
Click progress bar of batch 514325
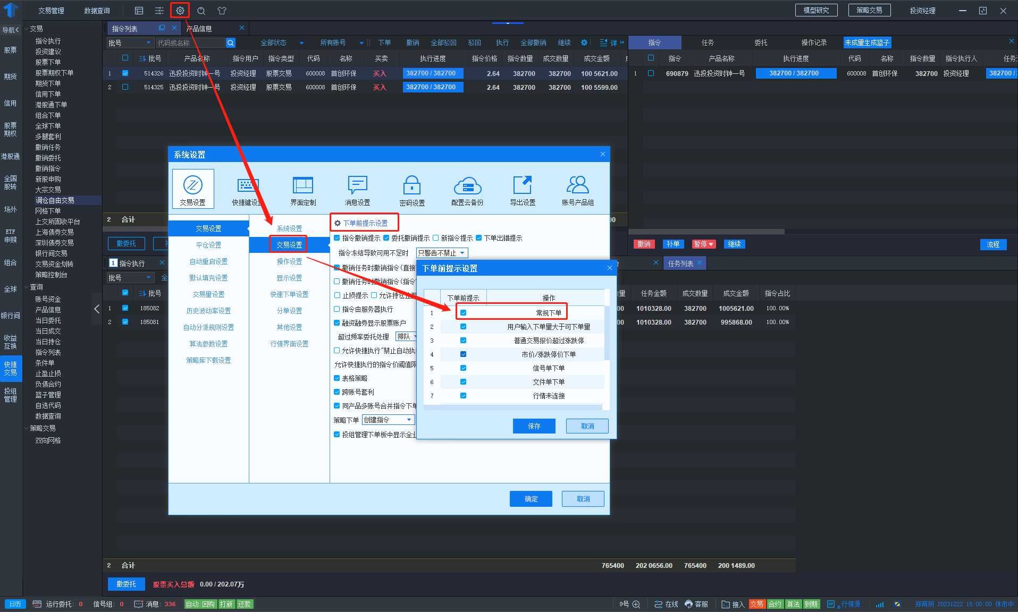point(433,87)
